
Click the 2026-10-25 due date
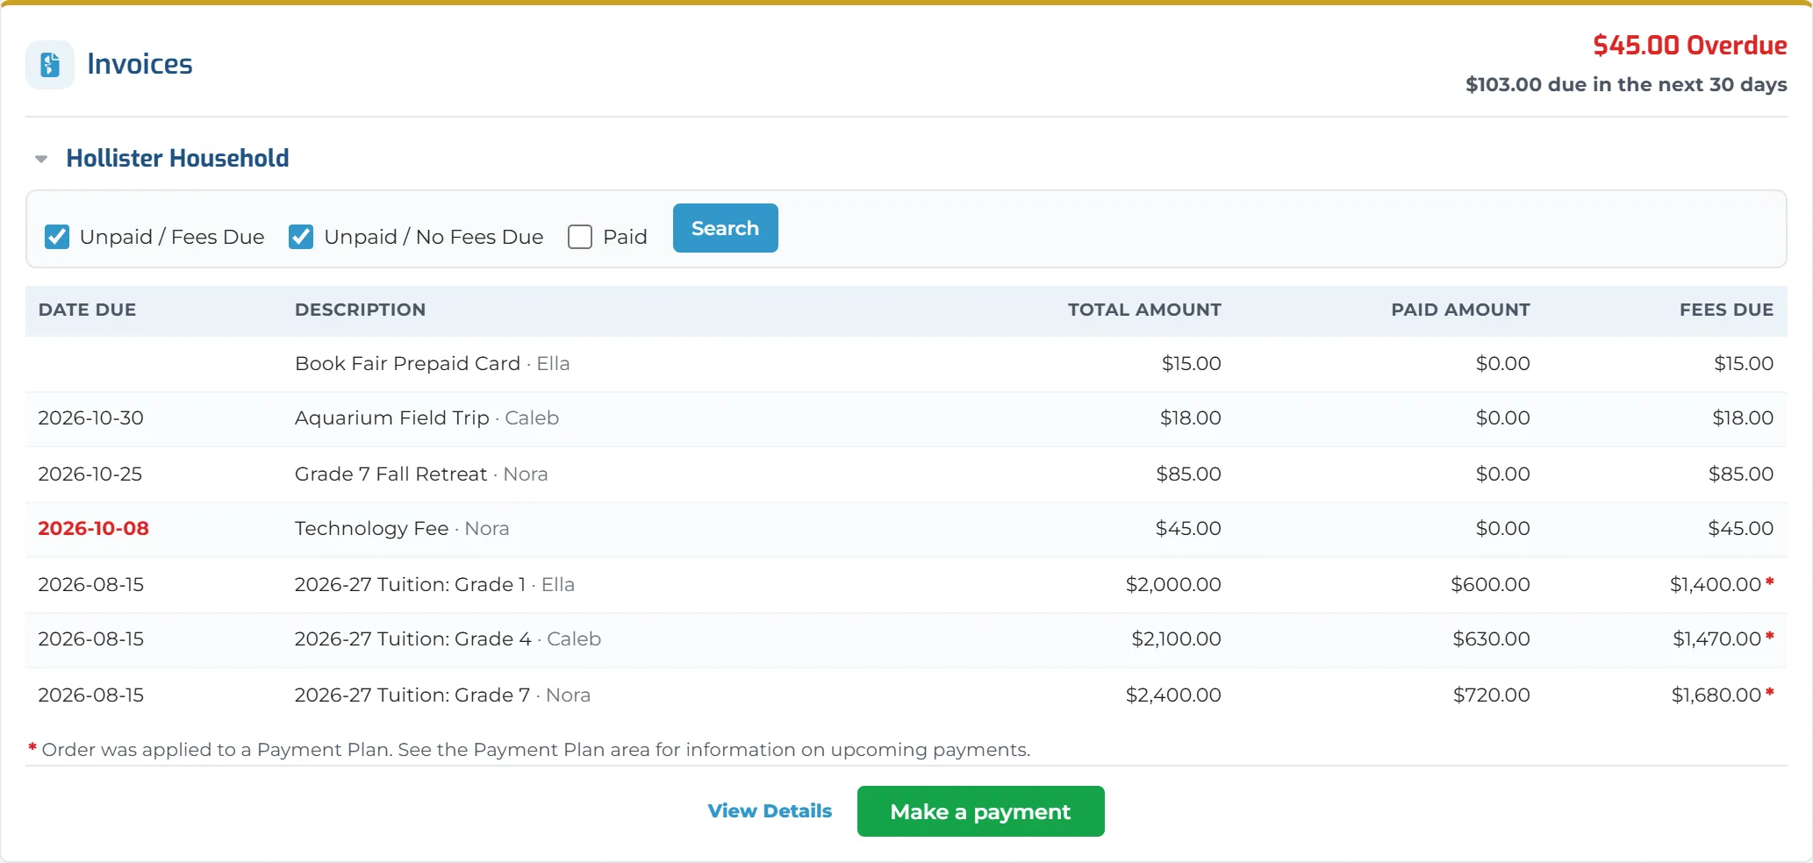(x=90, y=474)
